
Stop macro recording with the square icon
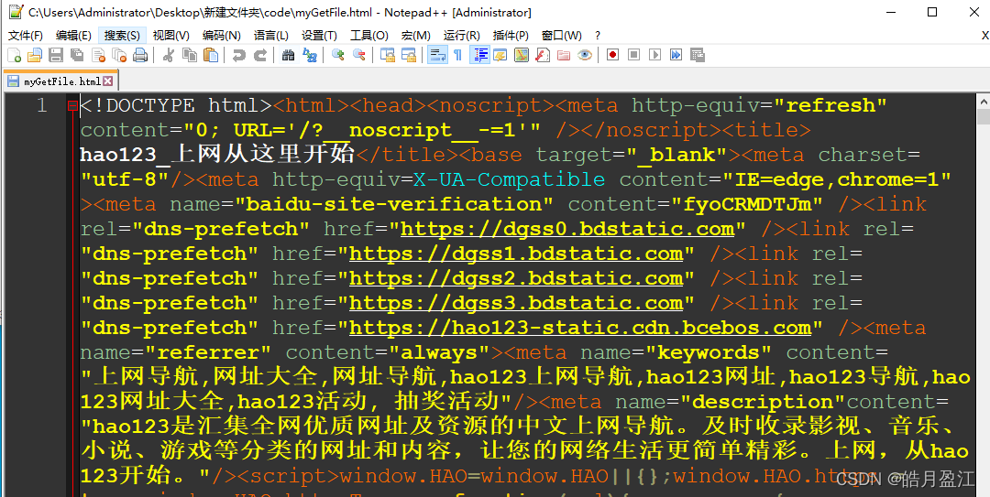(634, 56)
